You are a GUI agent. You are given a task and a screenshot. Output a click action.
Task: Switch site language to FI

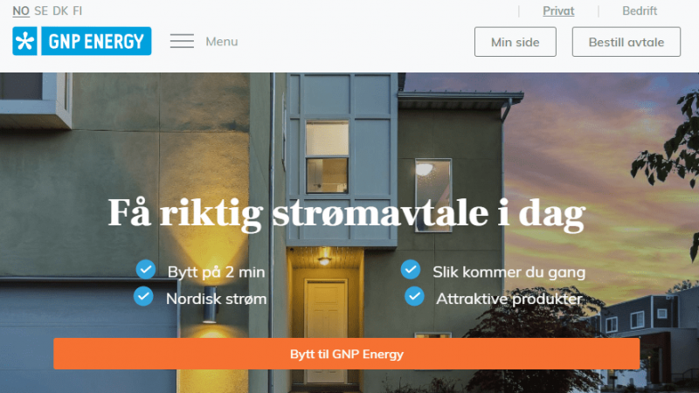tap(78, 11)
